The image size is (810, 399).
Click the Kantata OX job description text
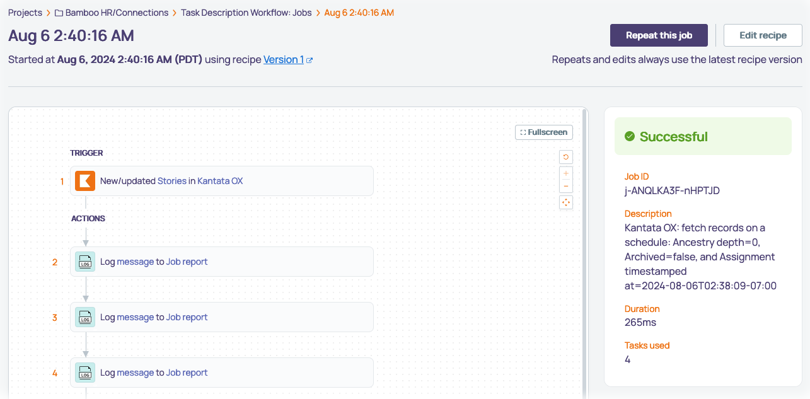700,257
